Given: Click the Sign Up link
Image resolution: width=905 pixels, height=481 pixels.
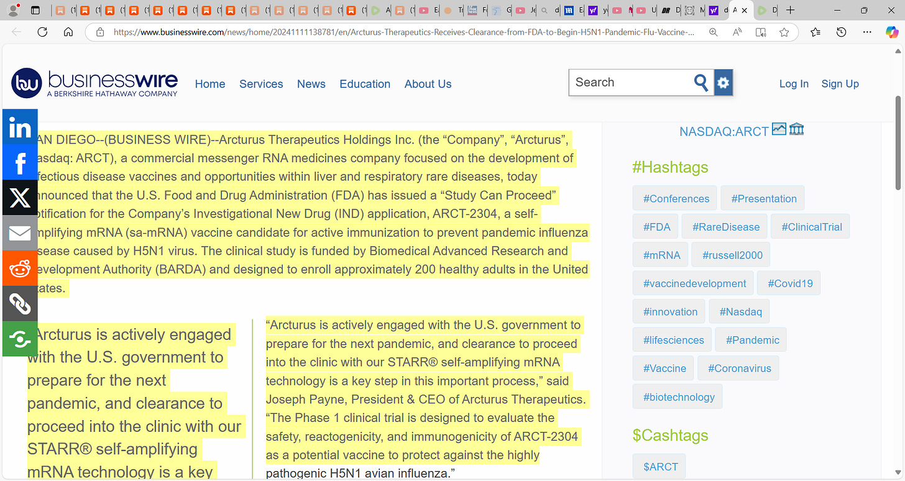Looking at the screenshot, I should pos(840,84).
